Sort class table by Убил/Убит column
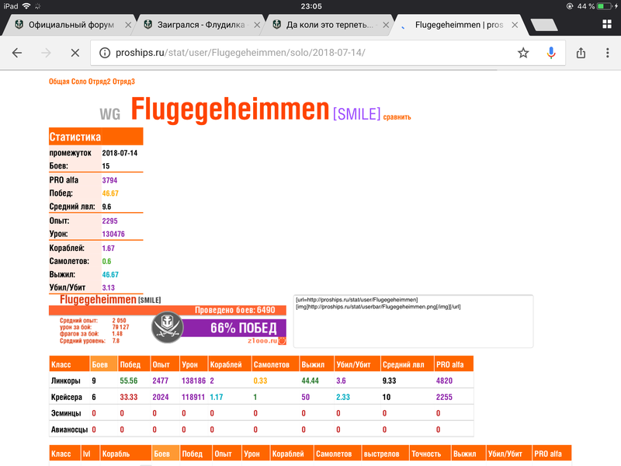The image size is (621, 466). [357, 364]
